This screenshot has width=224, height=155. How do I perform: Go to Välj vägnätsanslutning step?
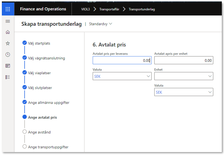(x=47, y=58)
